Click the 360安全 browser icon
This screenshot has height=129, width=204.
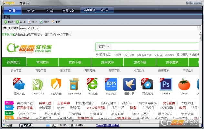coord(93,85)
